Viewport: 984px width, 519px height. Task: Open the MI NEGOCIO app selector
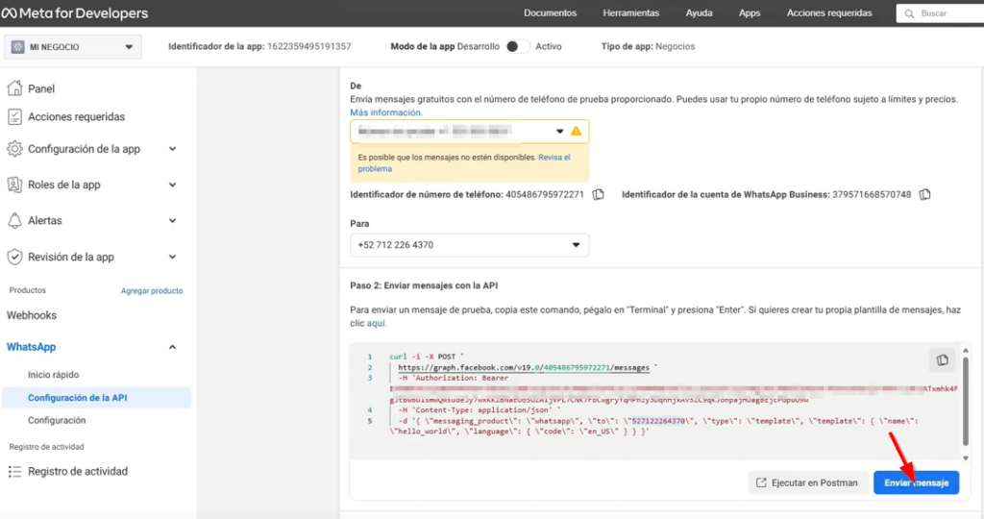coord(73,47)
